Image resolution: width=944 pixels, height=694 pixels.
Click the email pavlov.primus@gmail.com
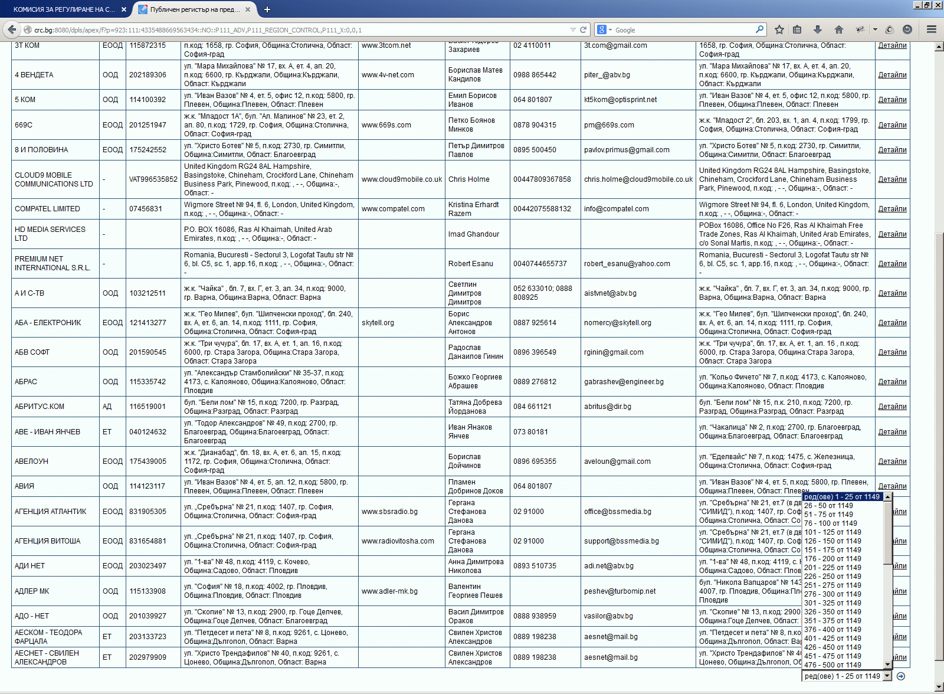627,150
